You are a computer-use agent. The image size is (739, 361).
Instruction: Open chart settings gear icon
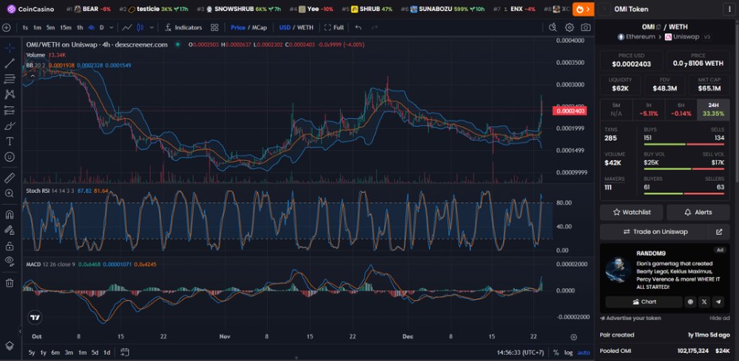[x=569, y=28]
